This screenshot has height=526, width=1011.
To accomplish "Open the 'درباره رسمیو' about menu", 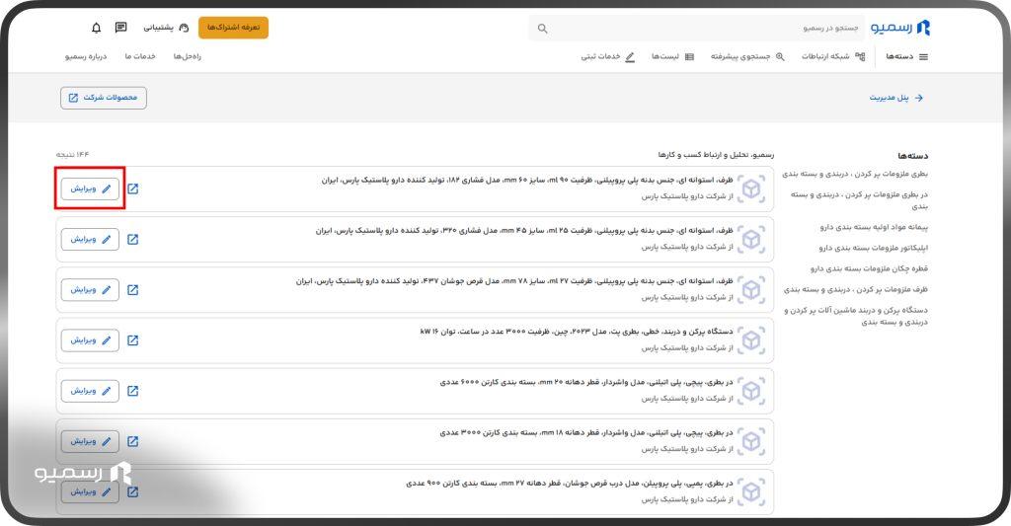I will click(86, 56).
